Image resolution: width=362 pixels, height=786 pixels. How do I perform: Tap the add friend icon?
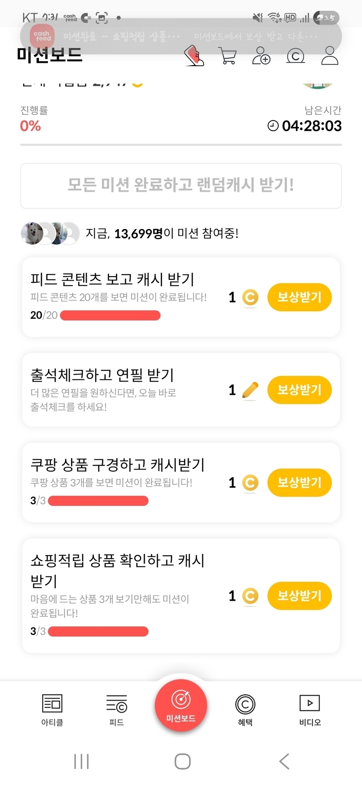click(261, 56)
